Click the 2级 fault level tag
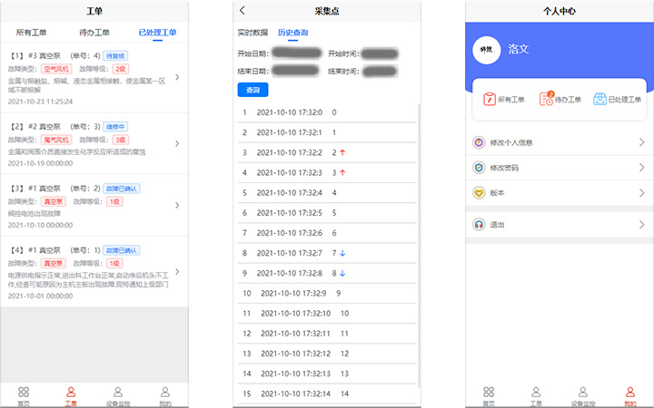654x408 pixels. tap(120, 69)
